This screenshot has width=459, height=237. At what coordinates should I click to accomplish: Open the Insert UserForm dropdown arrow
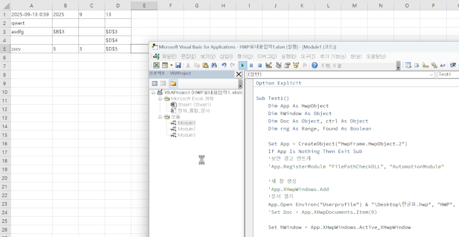click(171, 65)
